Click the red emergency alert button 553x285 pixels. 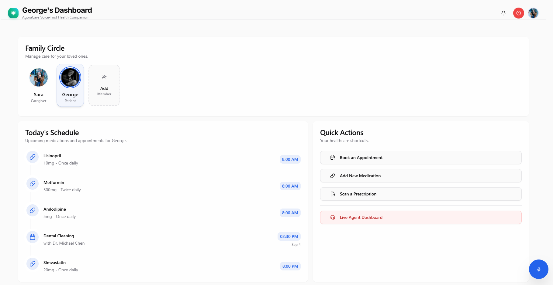click(519, 13)
